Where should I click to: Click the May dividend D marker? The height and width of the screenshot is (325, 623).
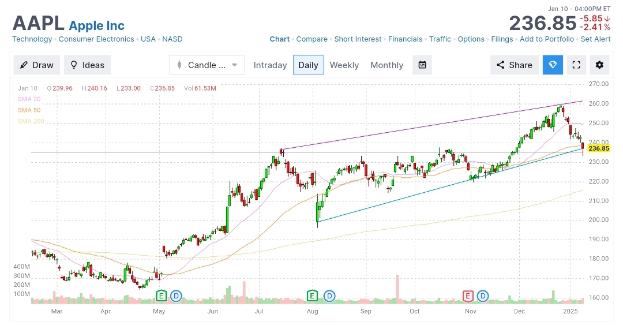coord(176,296)
